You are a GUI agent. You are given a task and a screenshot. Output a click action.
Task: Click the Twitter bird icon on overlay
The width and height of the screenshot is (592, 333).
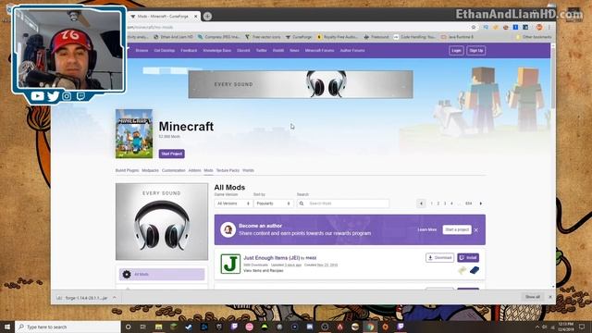53,96
